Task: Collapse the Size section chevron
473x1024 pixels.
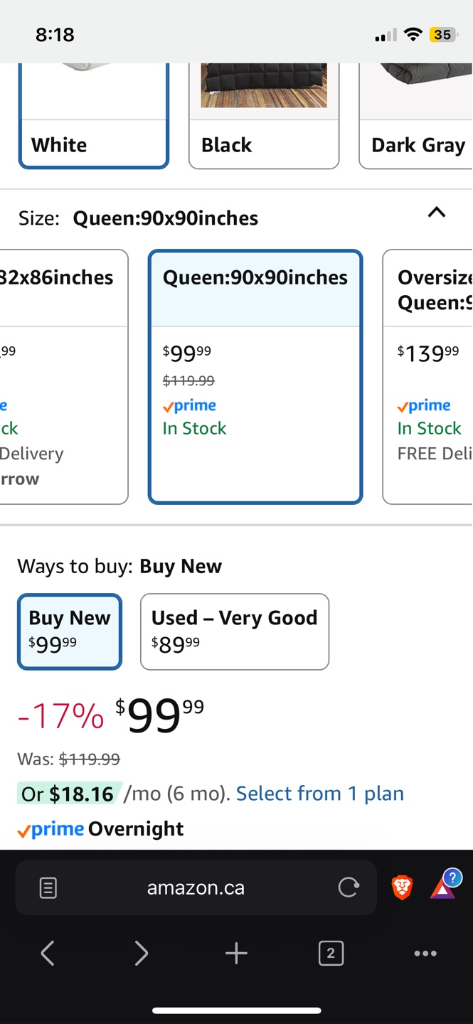Action: 437,213
